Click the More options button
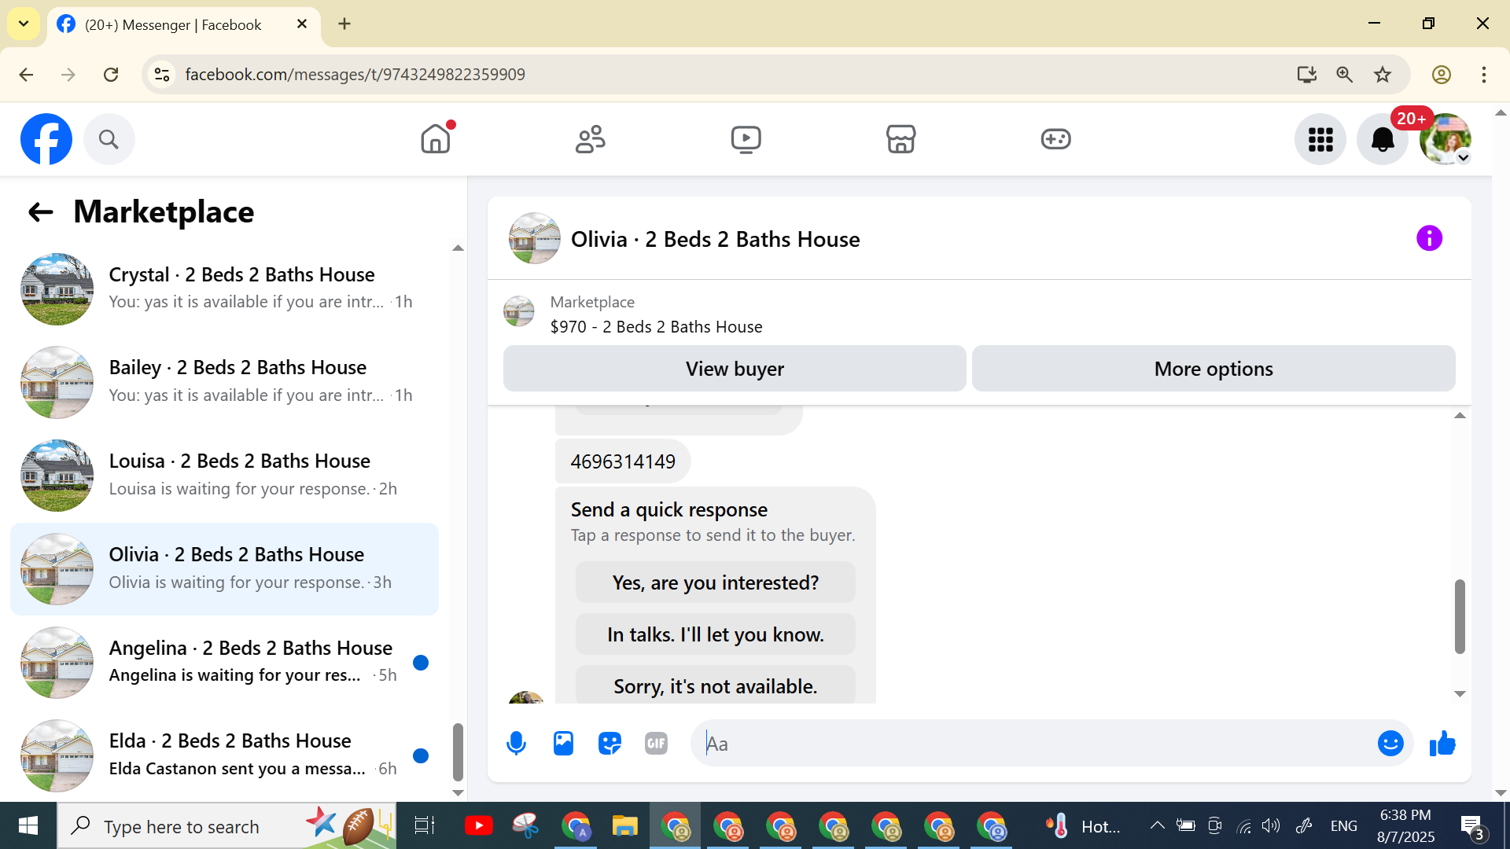Screen dimensions: 1510x849 (1214, 369)
